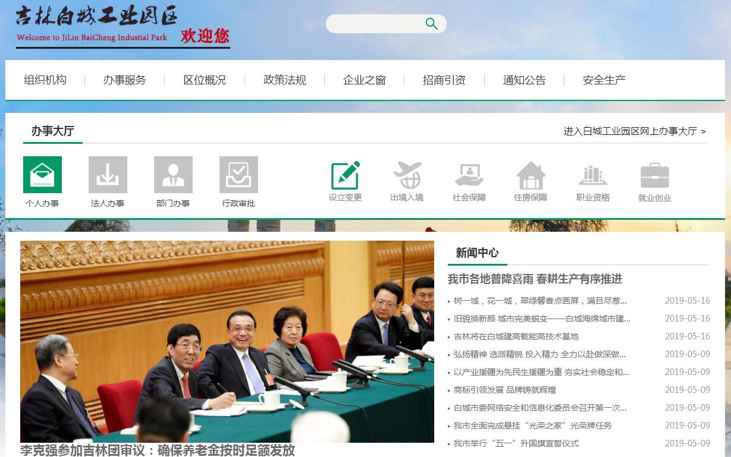Open news item 吉林将在白城建高载能高技术基地

point(516,336)
